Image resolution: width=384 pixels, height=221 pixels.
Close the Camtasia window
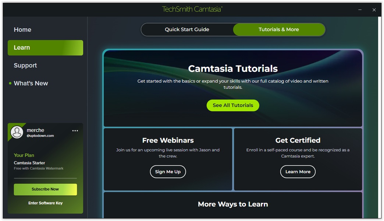coord(374,10)
